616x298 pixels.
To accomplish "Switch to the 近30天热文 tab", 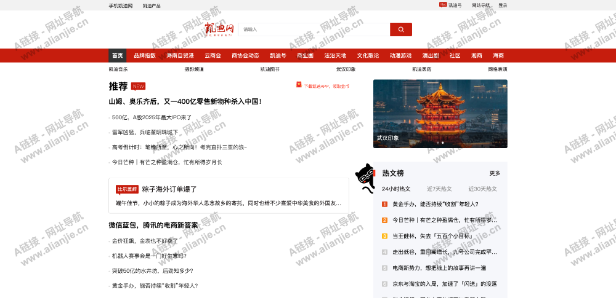I will pos(482,189).
